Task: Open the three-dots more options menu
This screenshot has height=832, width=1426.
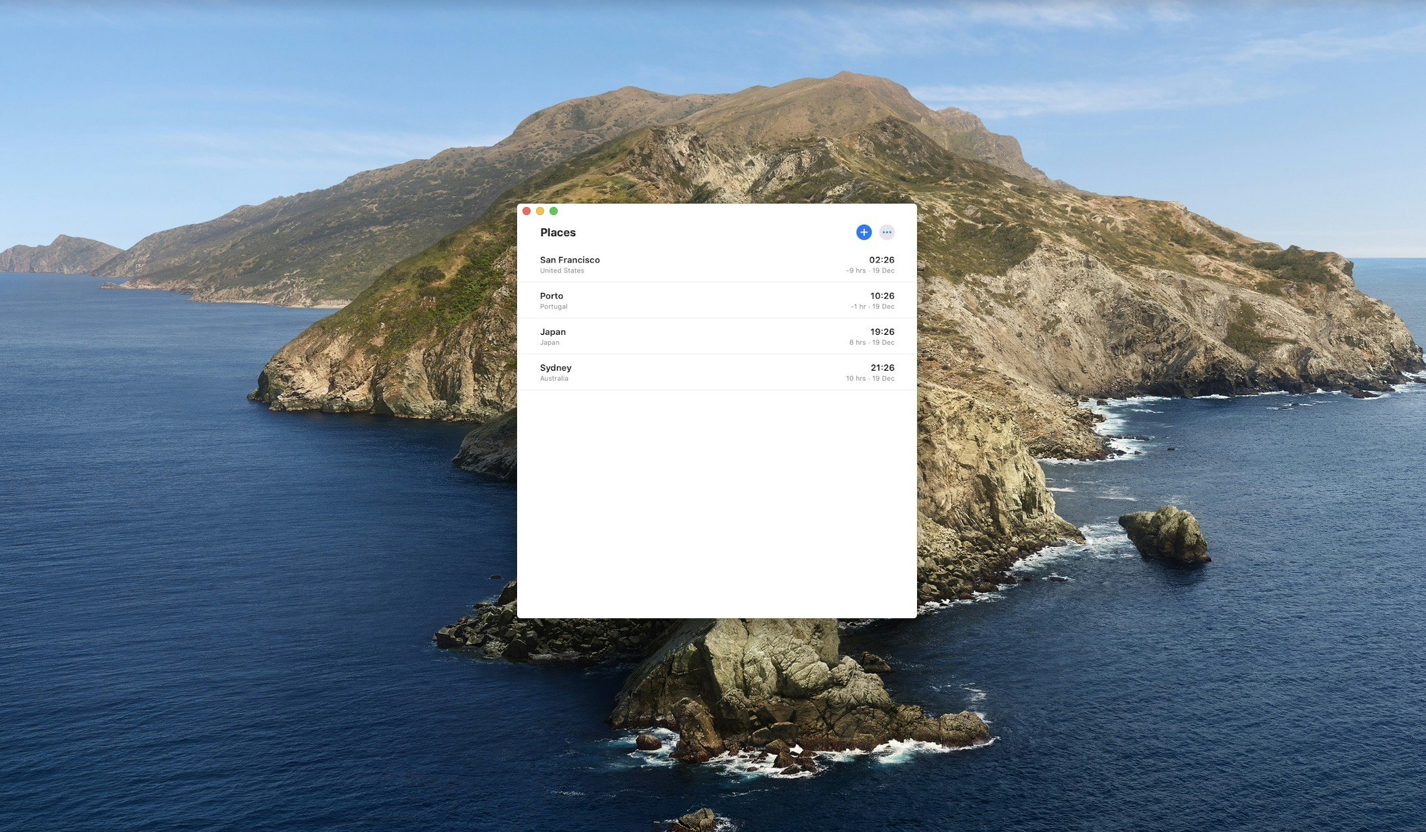Action: (x=887, y=232)
